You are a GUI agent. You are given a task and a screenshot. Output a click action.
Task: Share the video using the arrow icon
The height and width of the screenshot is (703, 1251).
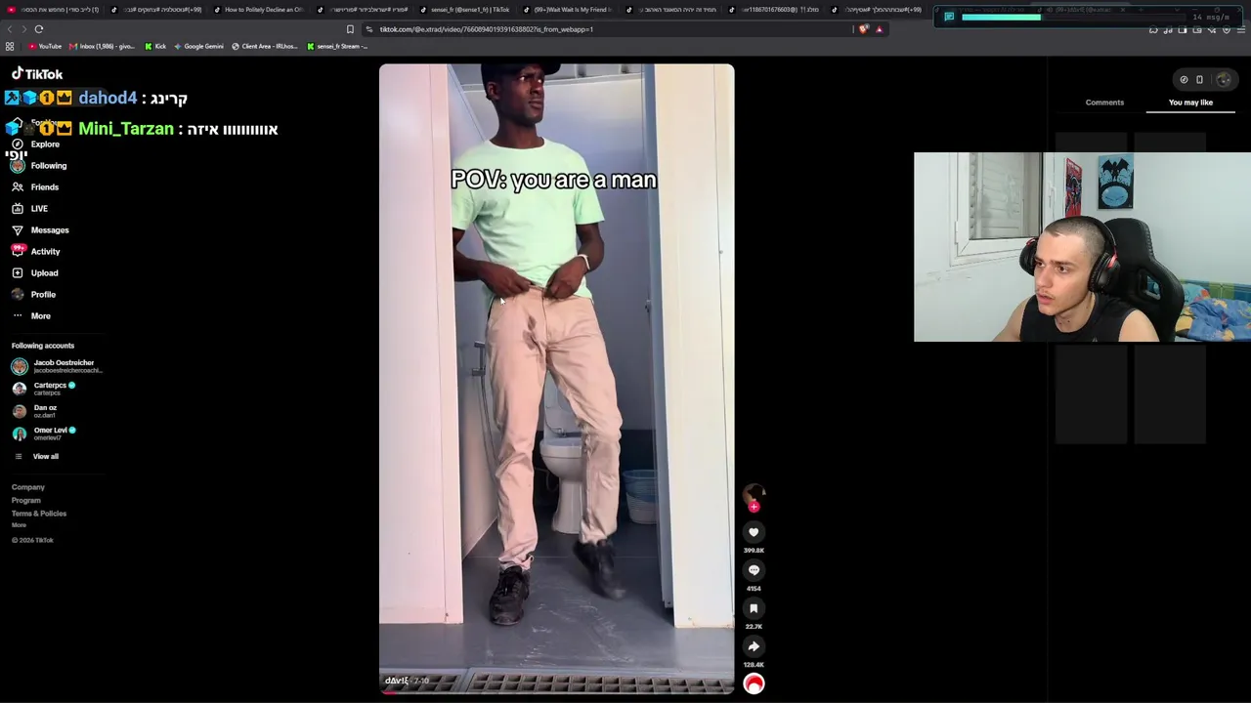[754, 646]
